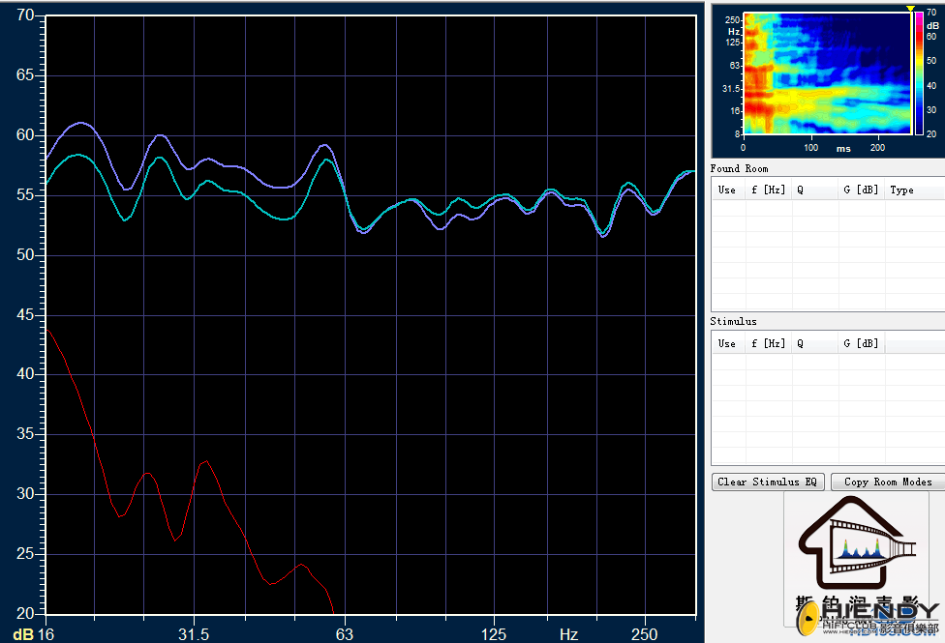945x643 pixels.
Task: Click the 'Found Room' section label
Action: [x=739, y=168]
